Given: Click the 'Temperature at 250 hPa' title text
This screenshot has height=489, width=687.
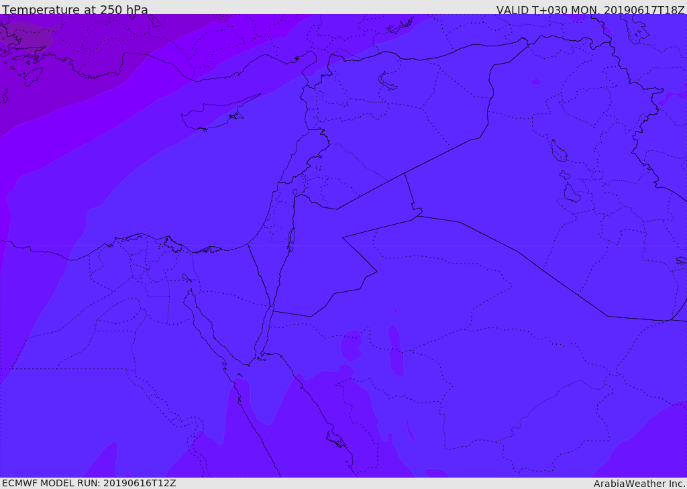Looking at the screenshot, I should (x=75, y=9).
